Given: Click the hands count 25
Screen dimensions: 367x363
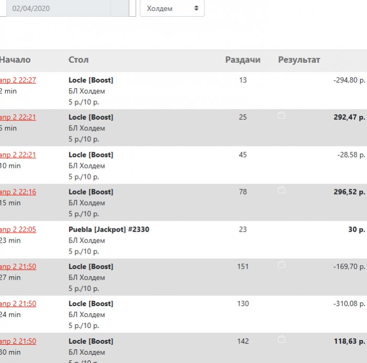Looking at the screenshot, I should 243,117.
